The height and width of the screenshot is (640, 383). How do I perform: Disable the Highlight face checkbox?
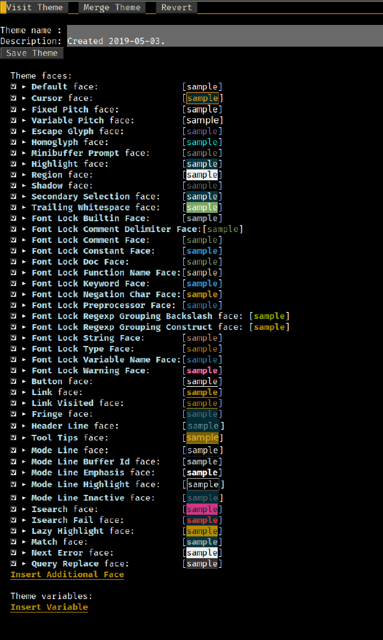pos(14,164)
